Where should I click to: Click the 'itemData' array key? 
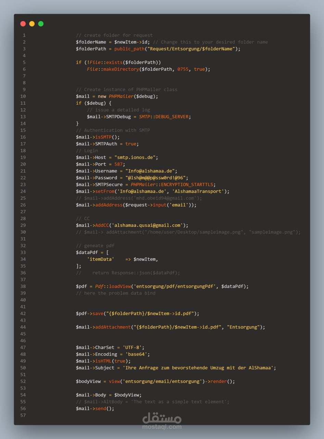pyautogui.click(x=101, y=259)
